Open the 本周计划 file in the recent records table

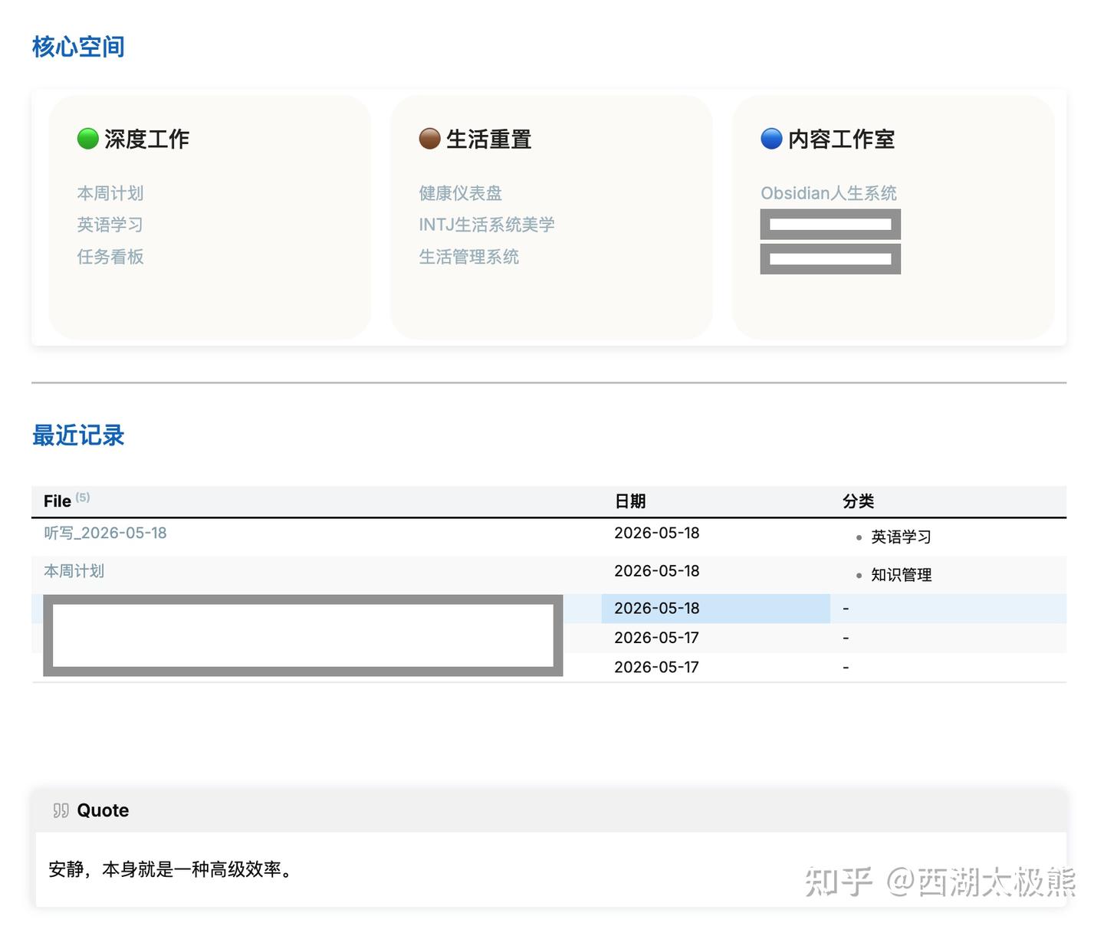(74, 571)
